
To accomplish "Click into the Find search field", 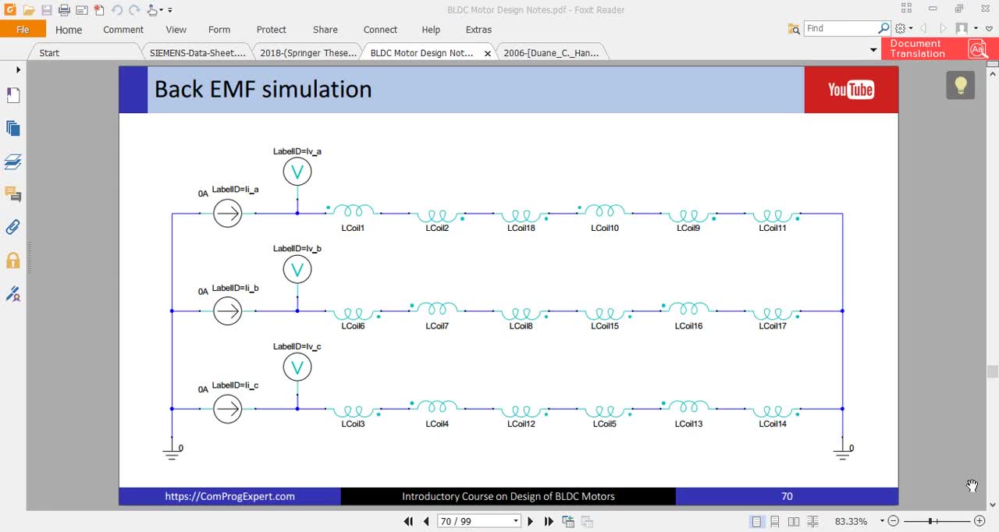I will pos(840,28).
